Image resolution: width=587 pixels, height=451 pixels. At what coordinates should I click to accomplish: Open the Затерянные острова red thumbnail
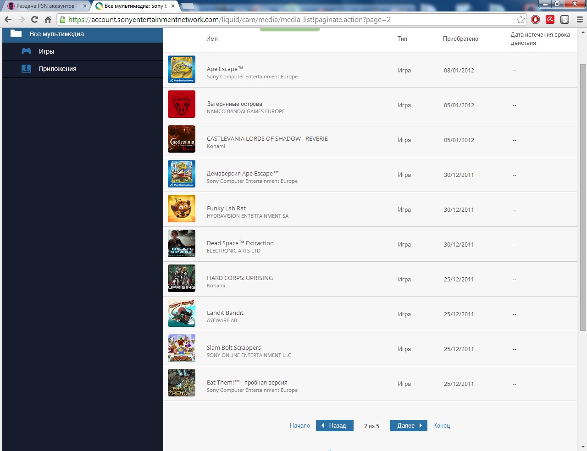point(182,104)
